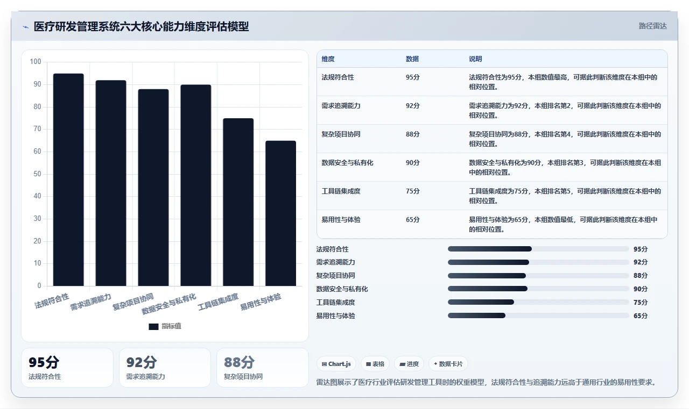689x409 pixels.
Task: Click the 易用性与体验 bar in chart
Action: coord(281,213)
